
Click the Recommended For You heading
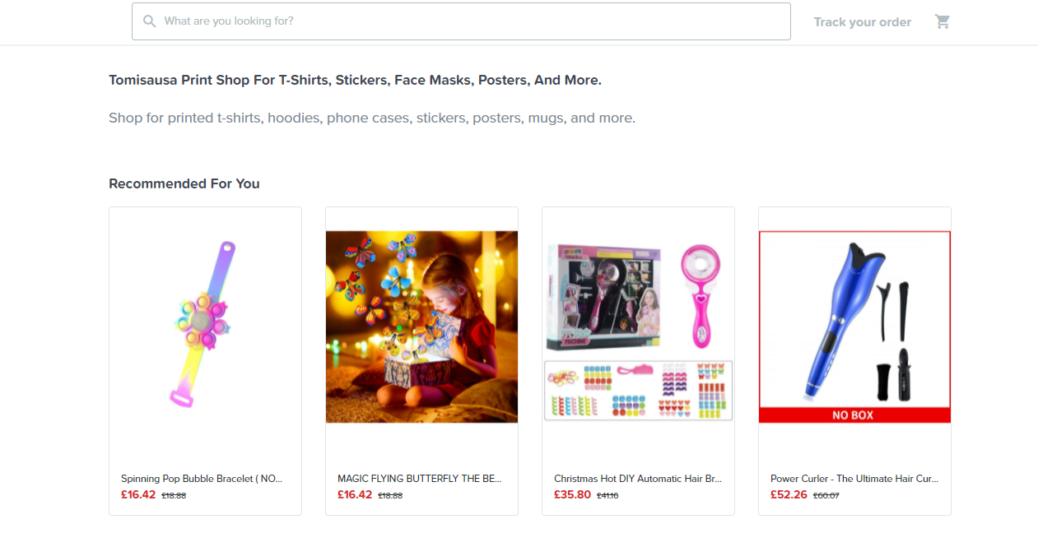(x=184, y=183)
